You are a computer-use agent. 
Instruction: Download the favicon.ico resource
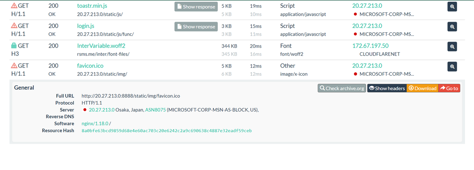(422, 88)
